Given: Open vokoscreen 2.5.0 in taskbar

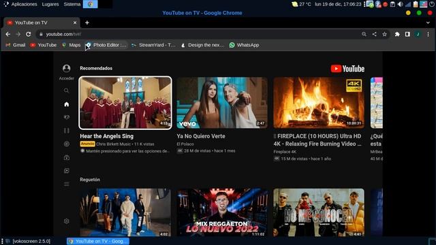Looking at the screenshot, I should [28, 241].
